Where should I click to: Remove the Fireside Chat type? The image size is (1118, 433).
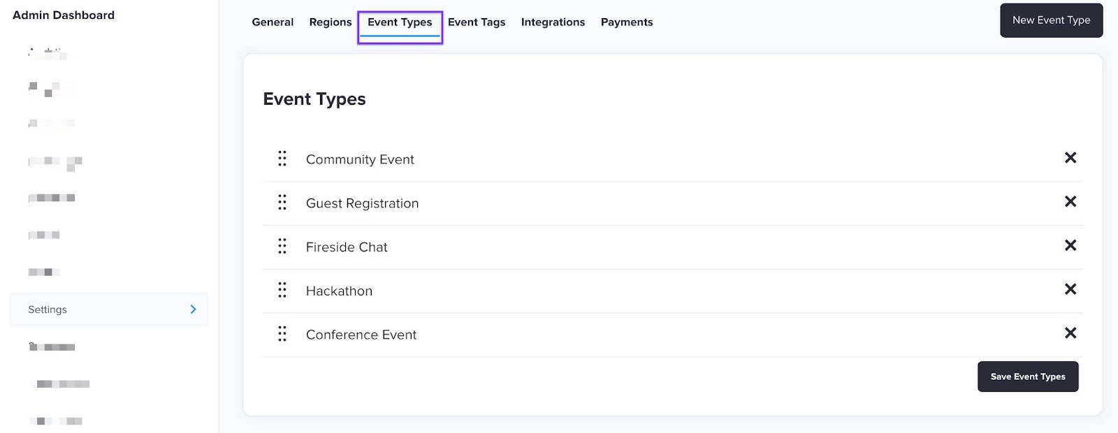pyautogui.click(x=1070, y=245)
